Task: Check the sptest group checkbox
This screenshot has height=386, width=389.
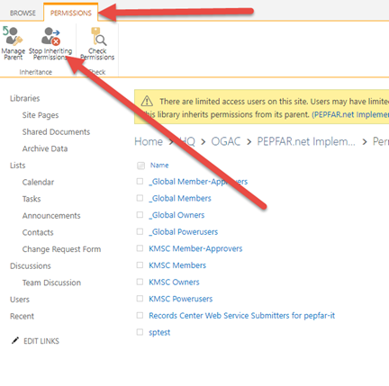Action: point(140,332)
